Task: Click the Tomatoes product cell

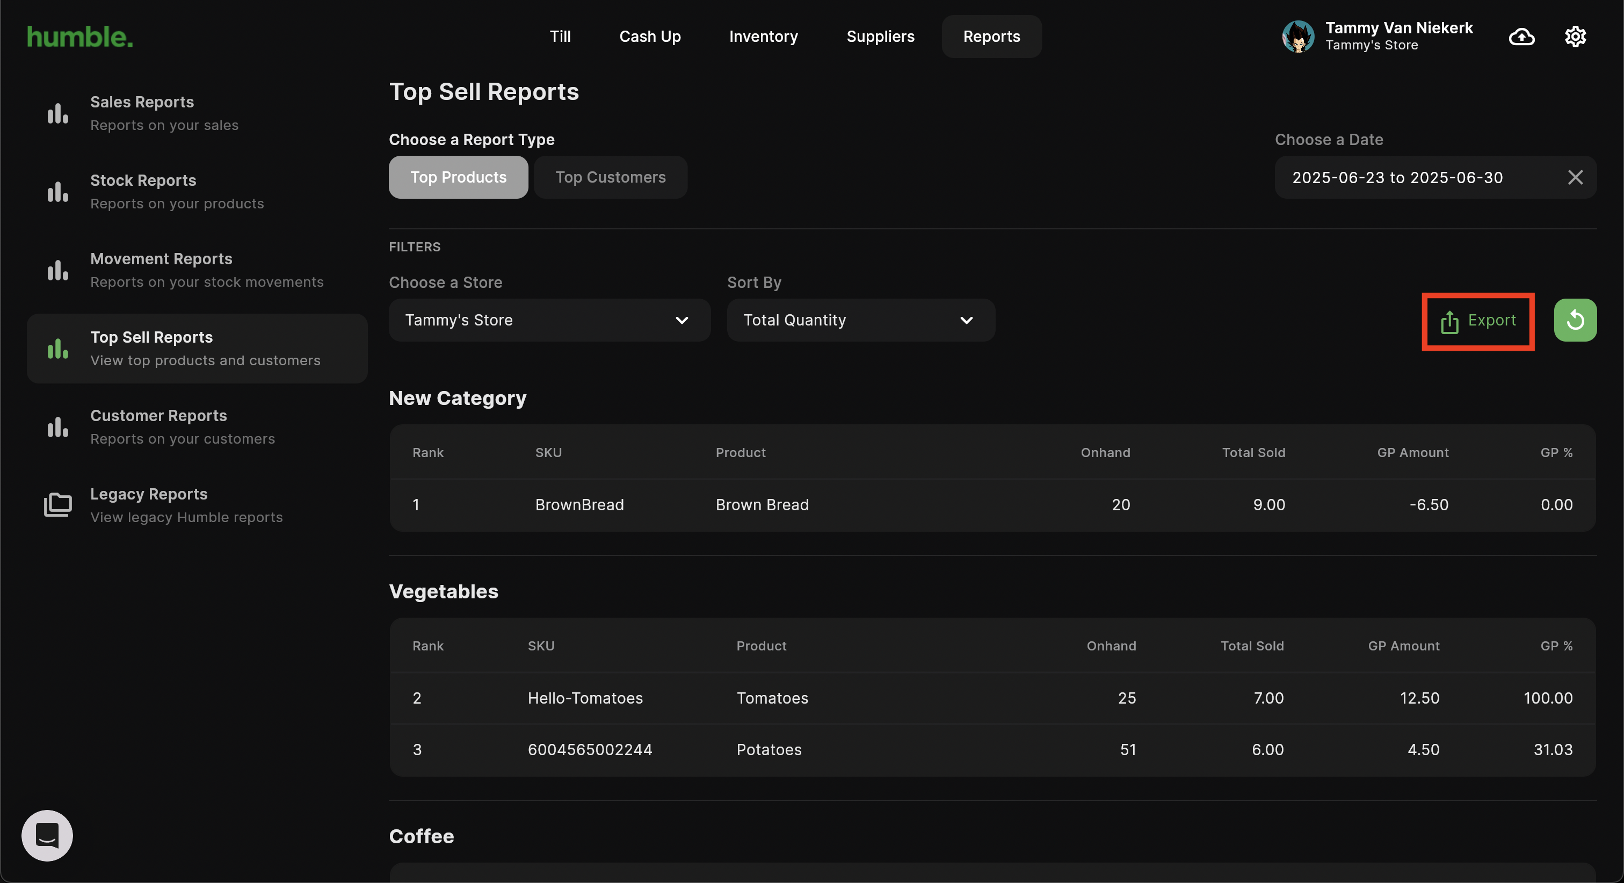Action: click(772, 698)
